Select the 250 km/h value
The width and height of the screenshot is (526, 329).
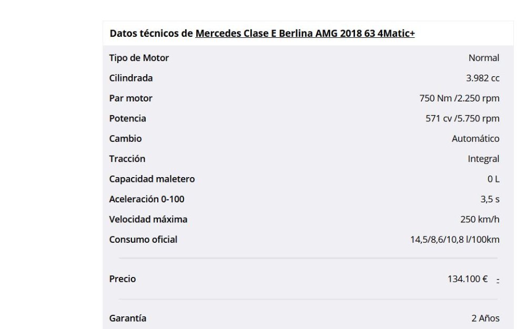click(x=480, y=219)
